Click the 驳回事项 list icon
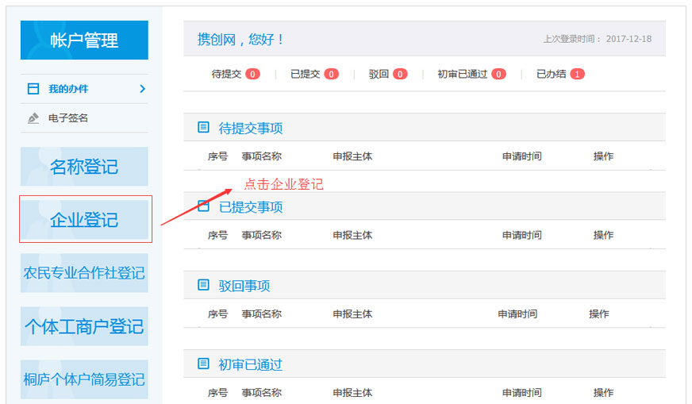The height and width of the screenshot is (404, 692). (204, 285)
